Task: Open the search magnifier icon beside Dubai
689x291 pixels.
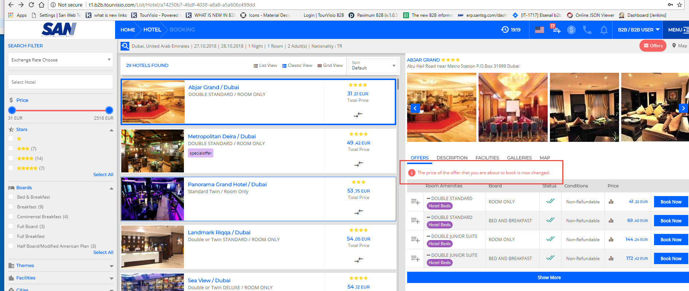Action: click(125, 46)
